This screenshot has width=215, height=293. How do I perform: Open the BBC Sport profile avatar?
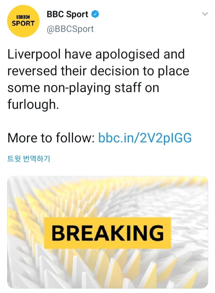point(23,22)
